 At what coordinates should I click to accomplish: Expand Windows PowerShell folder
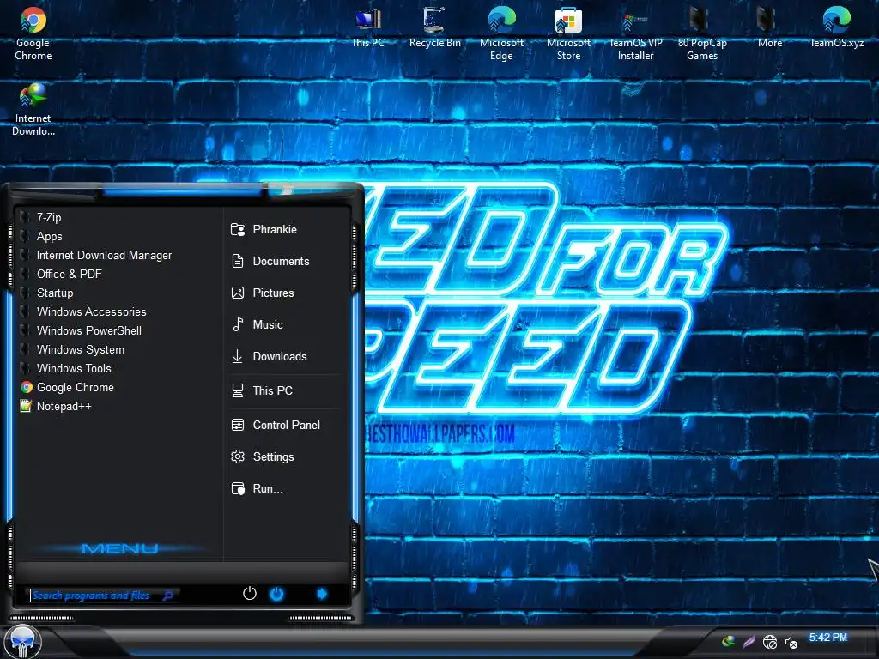pos(118,330)
